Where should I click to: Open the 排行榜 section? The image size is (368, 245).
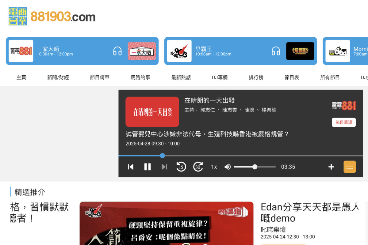click(256, 77)
